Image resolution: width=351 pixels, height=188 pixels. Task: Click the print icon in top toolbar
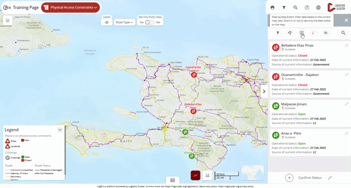[272, 7]
